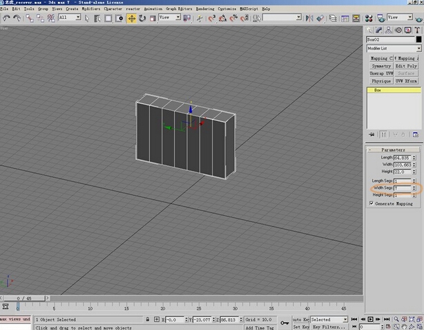This screenshot has width=424, height=330.
Task: Click the Align tool icon
Action: point(320,18)
